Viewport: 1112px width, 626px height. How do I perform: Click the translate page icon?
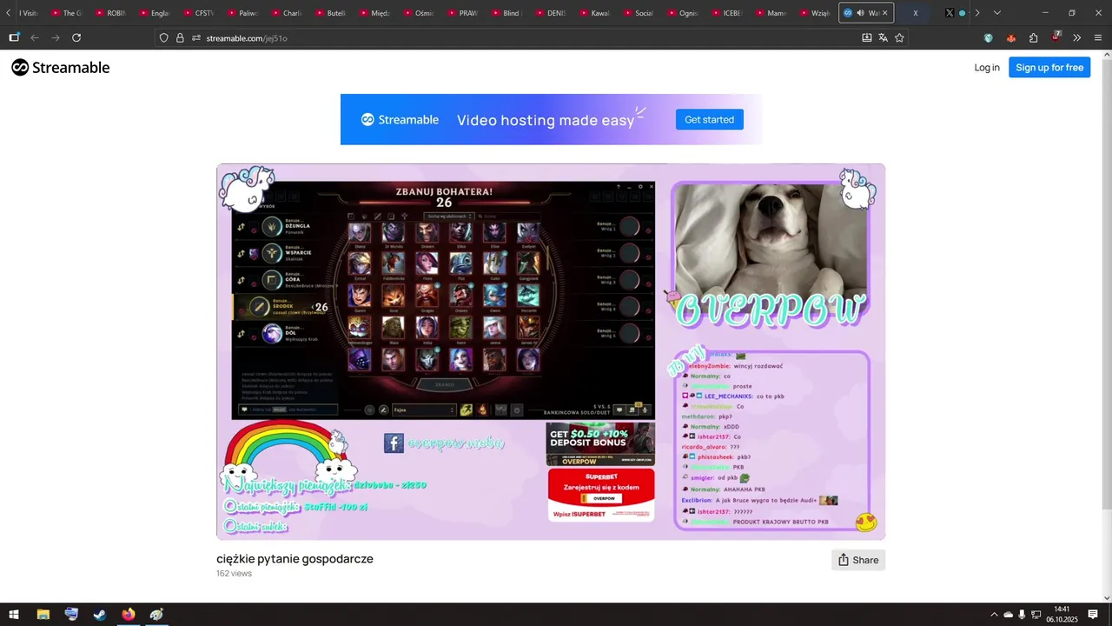(883, 37)
